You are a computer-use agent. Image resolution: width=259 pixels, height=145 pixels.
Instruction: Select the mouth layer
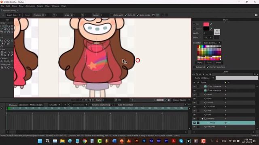pyautogui.click(x=224, y=102)
